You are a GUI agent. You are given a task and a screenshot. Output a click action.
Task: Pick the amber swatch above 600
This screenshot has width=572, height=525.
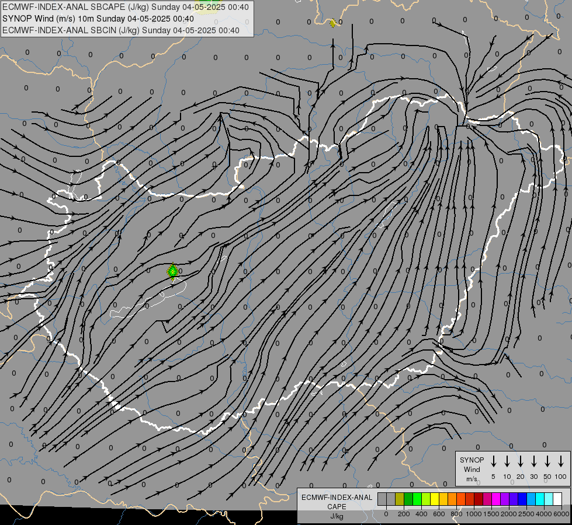(443, 499)
